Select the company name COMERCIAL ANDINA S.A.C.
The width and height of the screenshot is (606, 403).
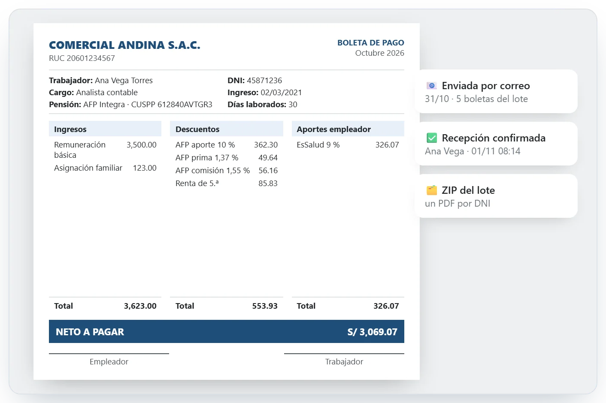pos(124,45)
